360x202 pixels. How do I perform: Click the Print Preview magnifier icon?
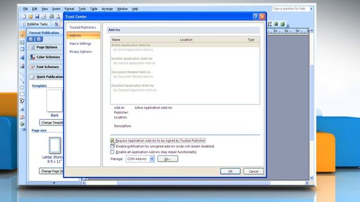click(x=57, y=16)
